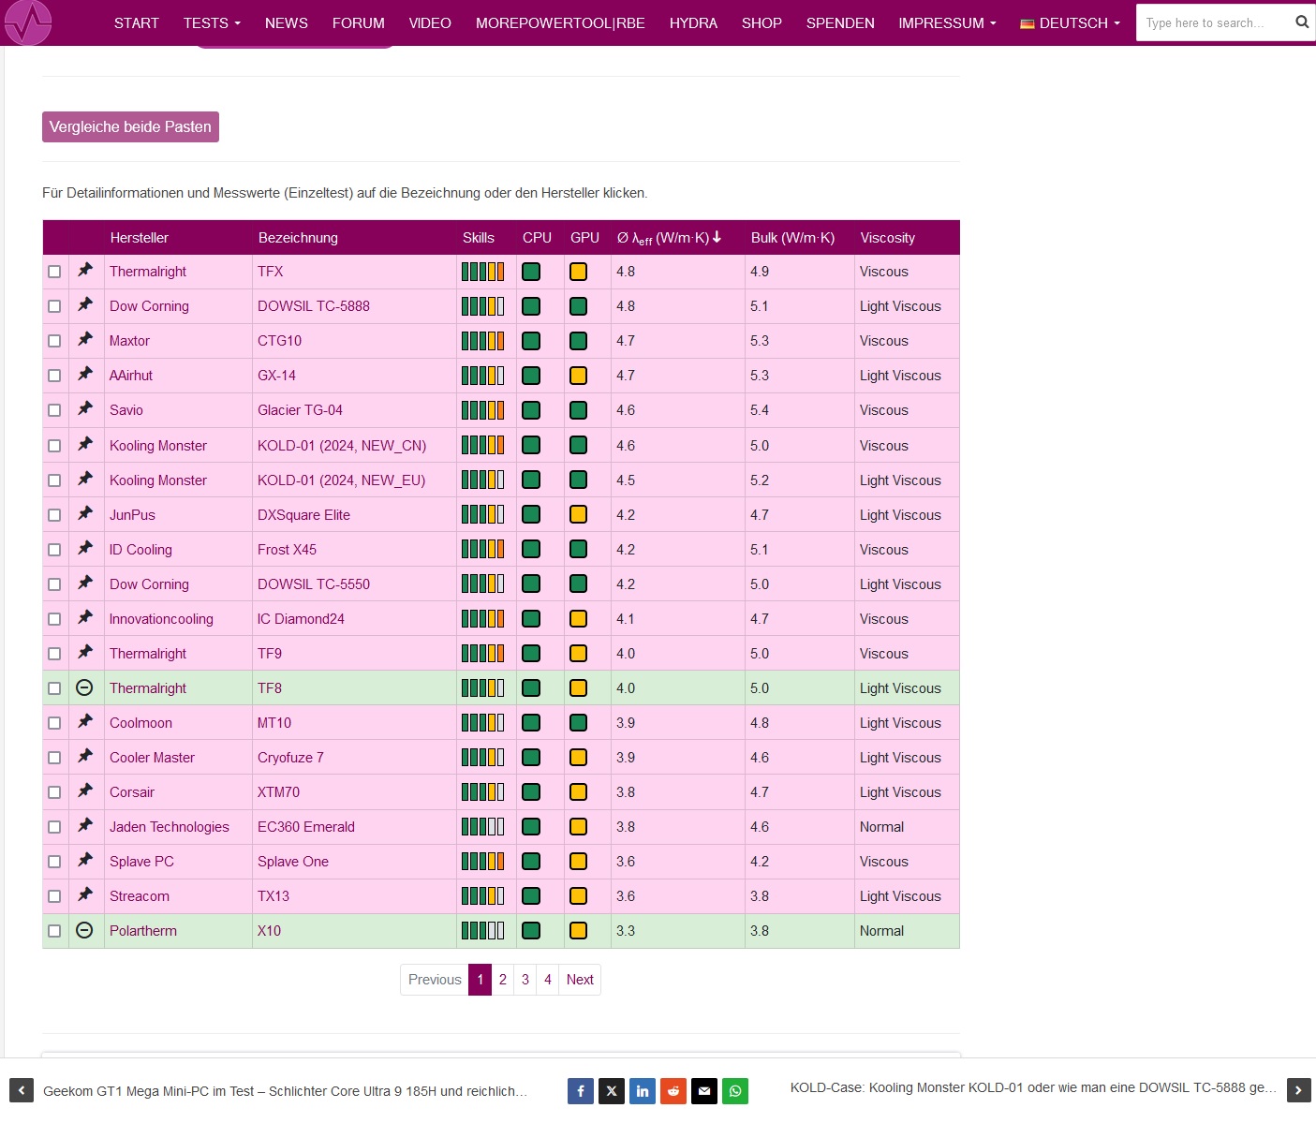Open the Splave One detail link
Image resolution: width=1316 pixels, height=1123 pixels.
pos(293,862)
